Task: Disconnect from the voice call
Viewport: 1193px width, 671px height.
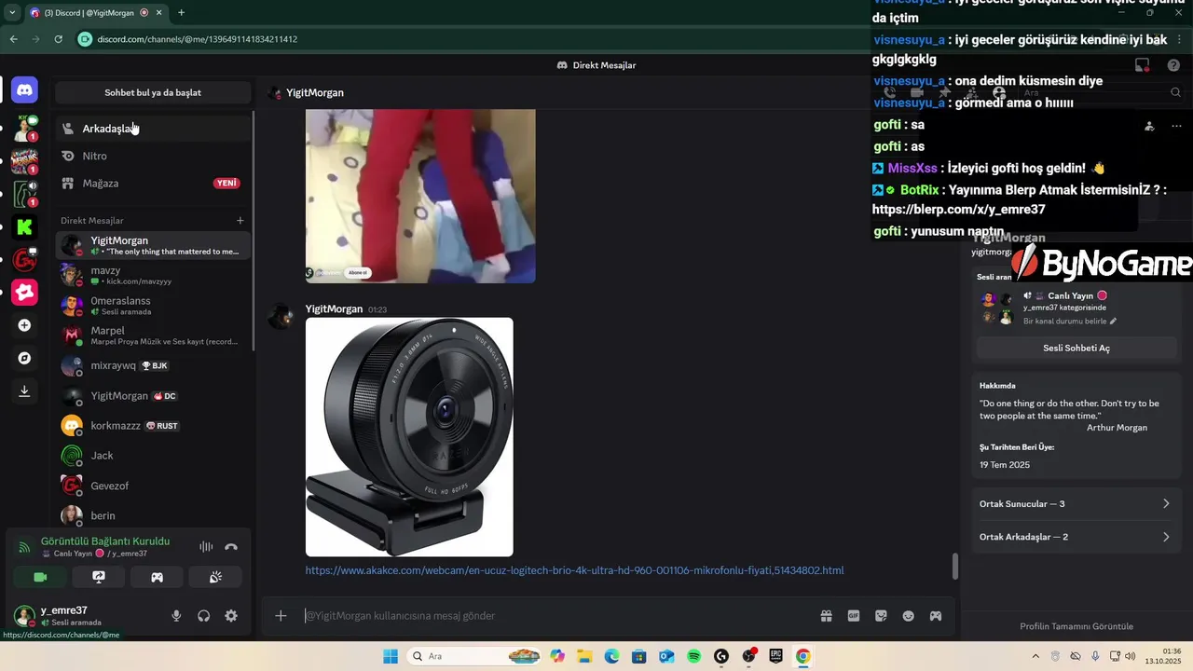Action: (x=231, y=547)
